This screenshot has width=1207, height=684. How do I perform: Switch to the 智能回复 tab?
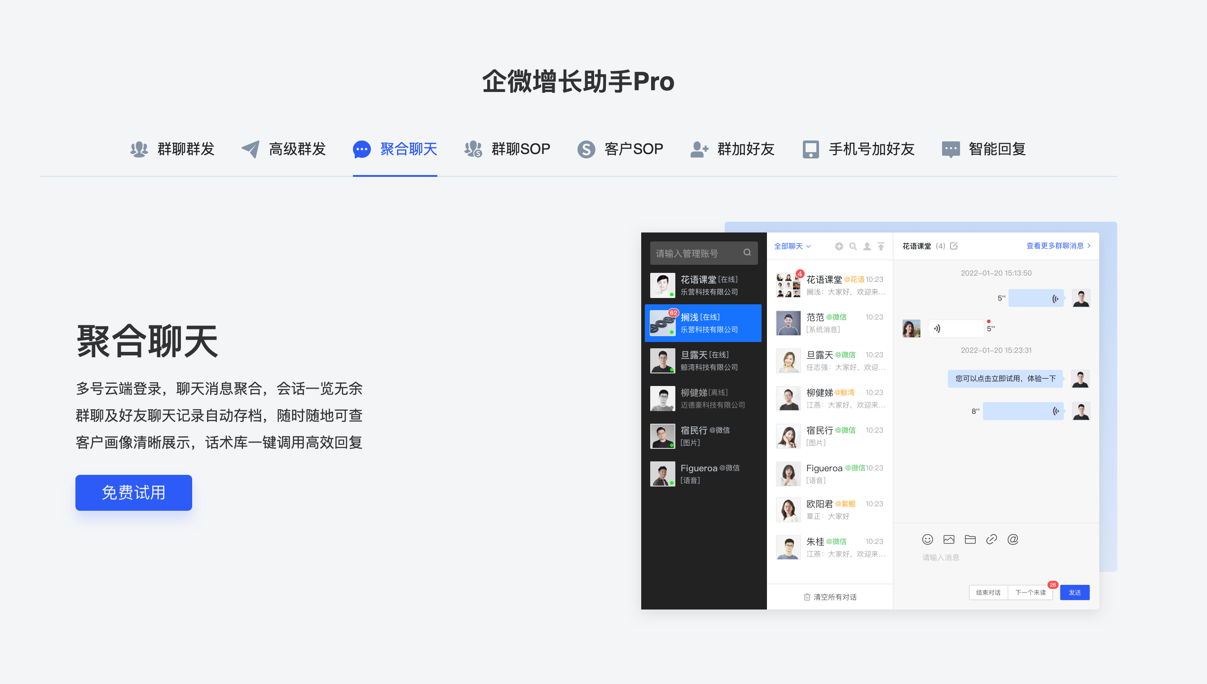click(983, 149)
